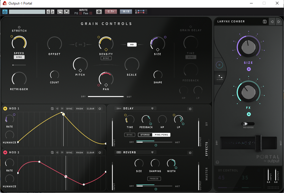This screenshot has height=193, width=284.
Task: Switch to the MASTER tab
Action: [x=206, y=174]
